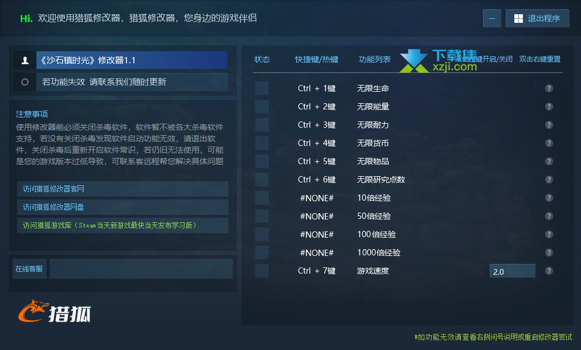Click the 功能列表 column header
Image resolution: width=581 pixels, height=350 pixels.
coord(375,59)
